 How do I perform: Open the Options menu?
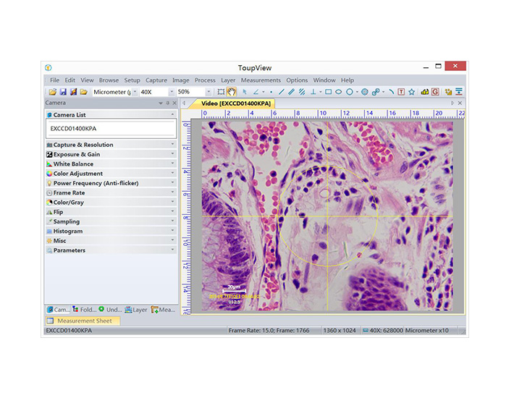(x=297, y=80)
